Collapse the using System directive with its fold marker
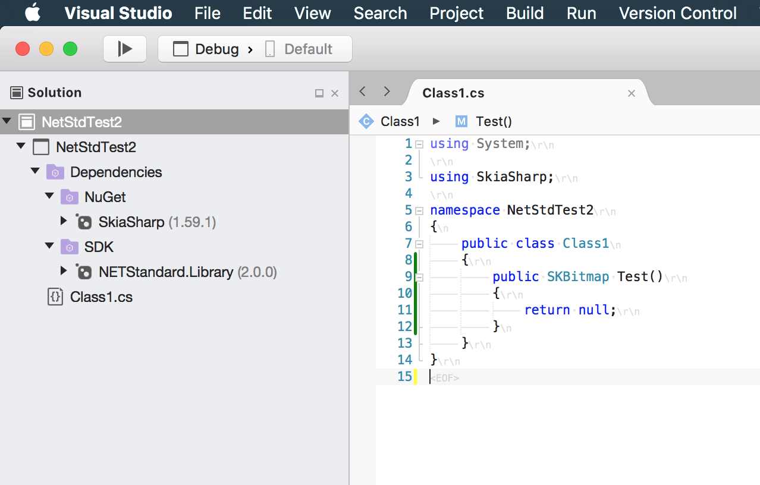760x485 pixels. (419, 143)
